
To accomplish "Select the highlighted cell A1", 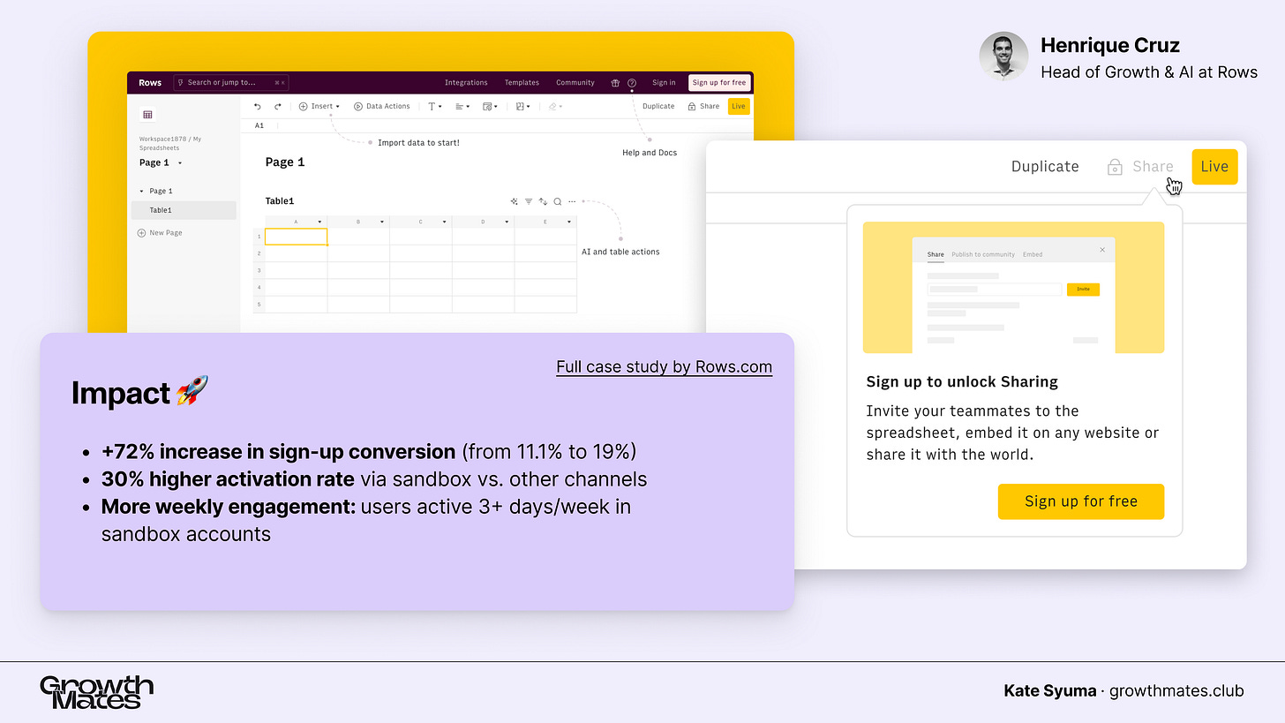I will coord(297,237).
